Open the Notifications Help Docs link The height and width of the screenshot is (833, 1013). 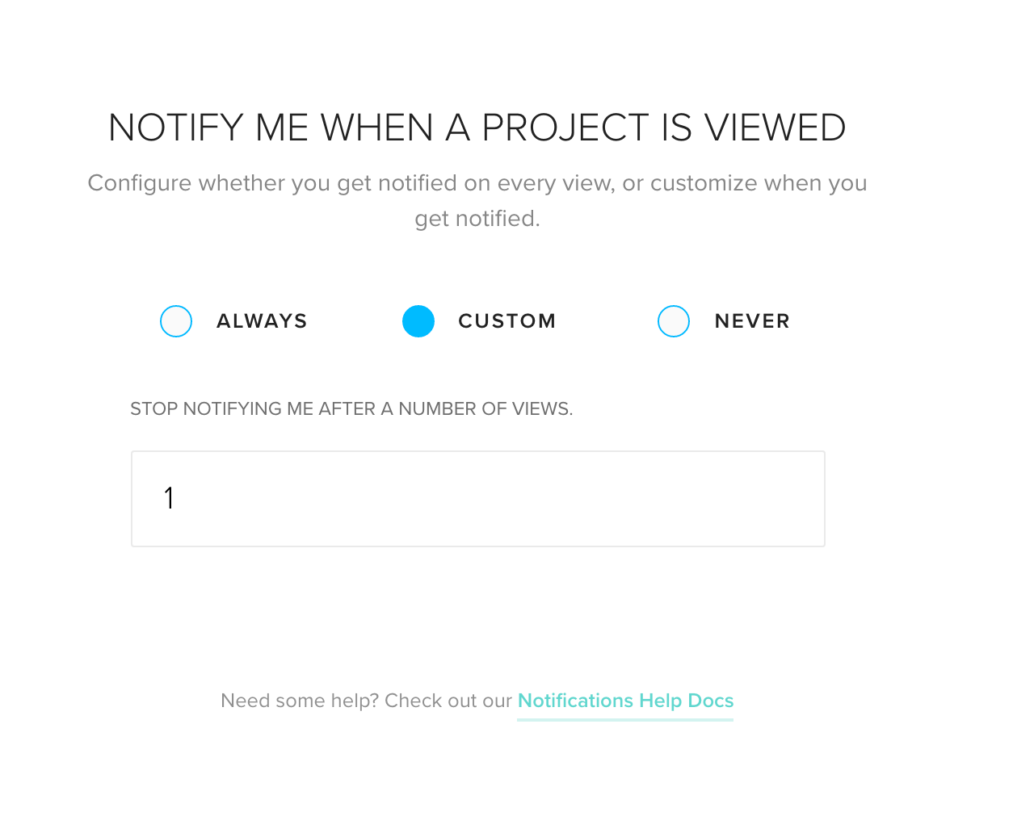pyautogui.click(x=625, y=701)
